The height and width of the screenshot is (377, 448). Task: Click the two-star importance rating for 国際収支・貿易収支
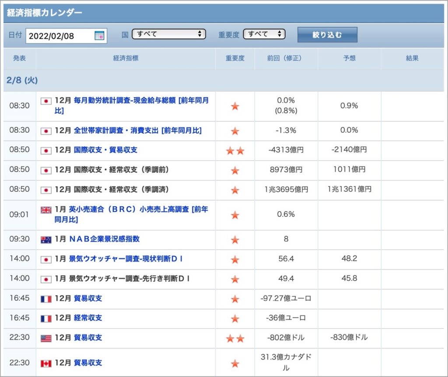235,151
